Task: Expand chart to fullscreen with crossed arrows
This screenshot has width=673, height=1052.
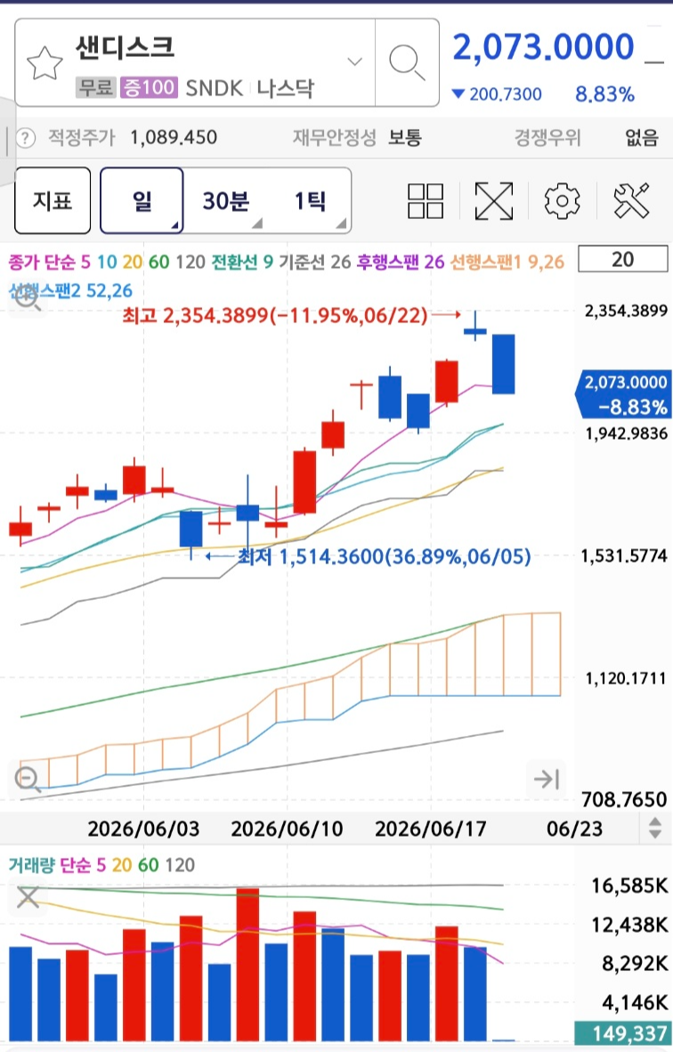Action: click(x=494, y=200)
